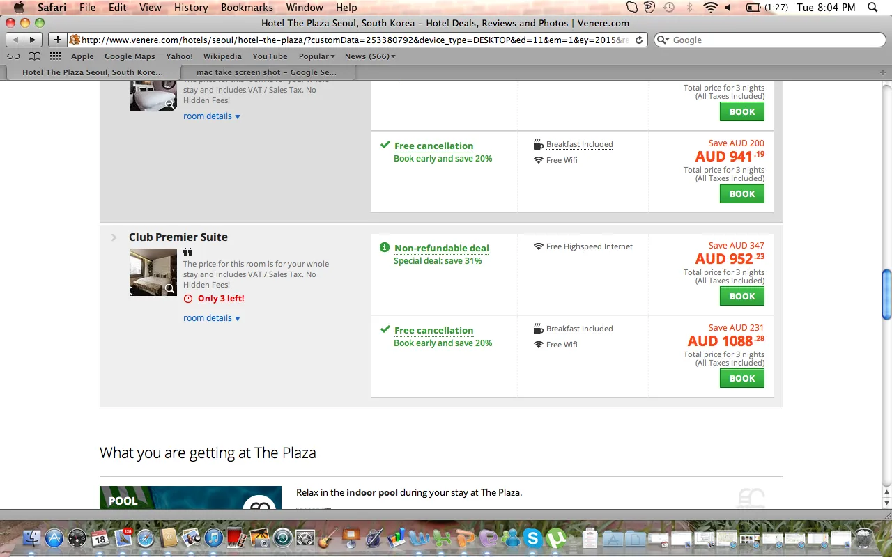
Task: Click the vertical page scrollbar thumb
Action: 886,293
